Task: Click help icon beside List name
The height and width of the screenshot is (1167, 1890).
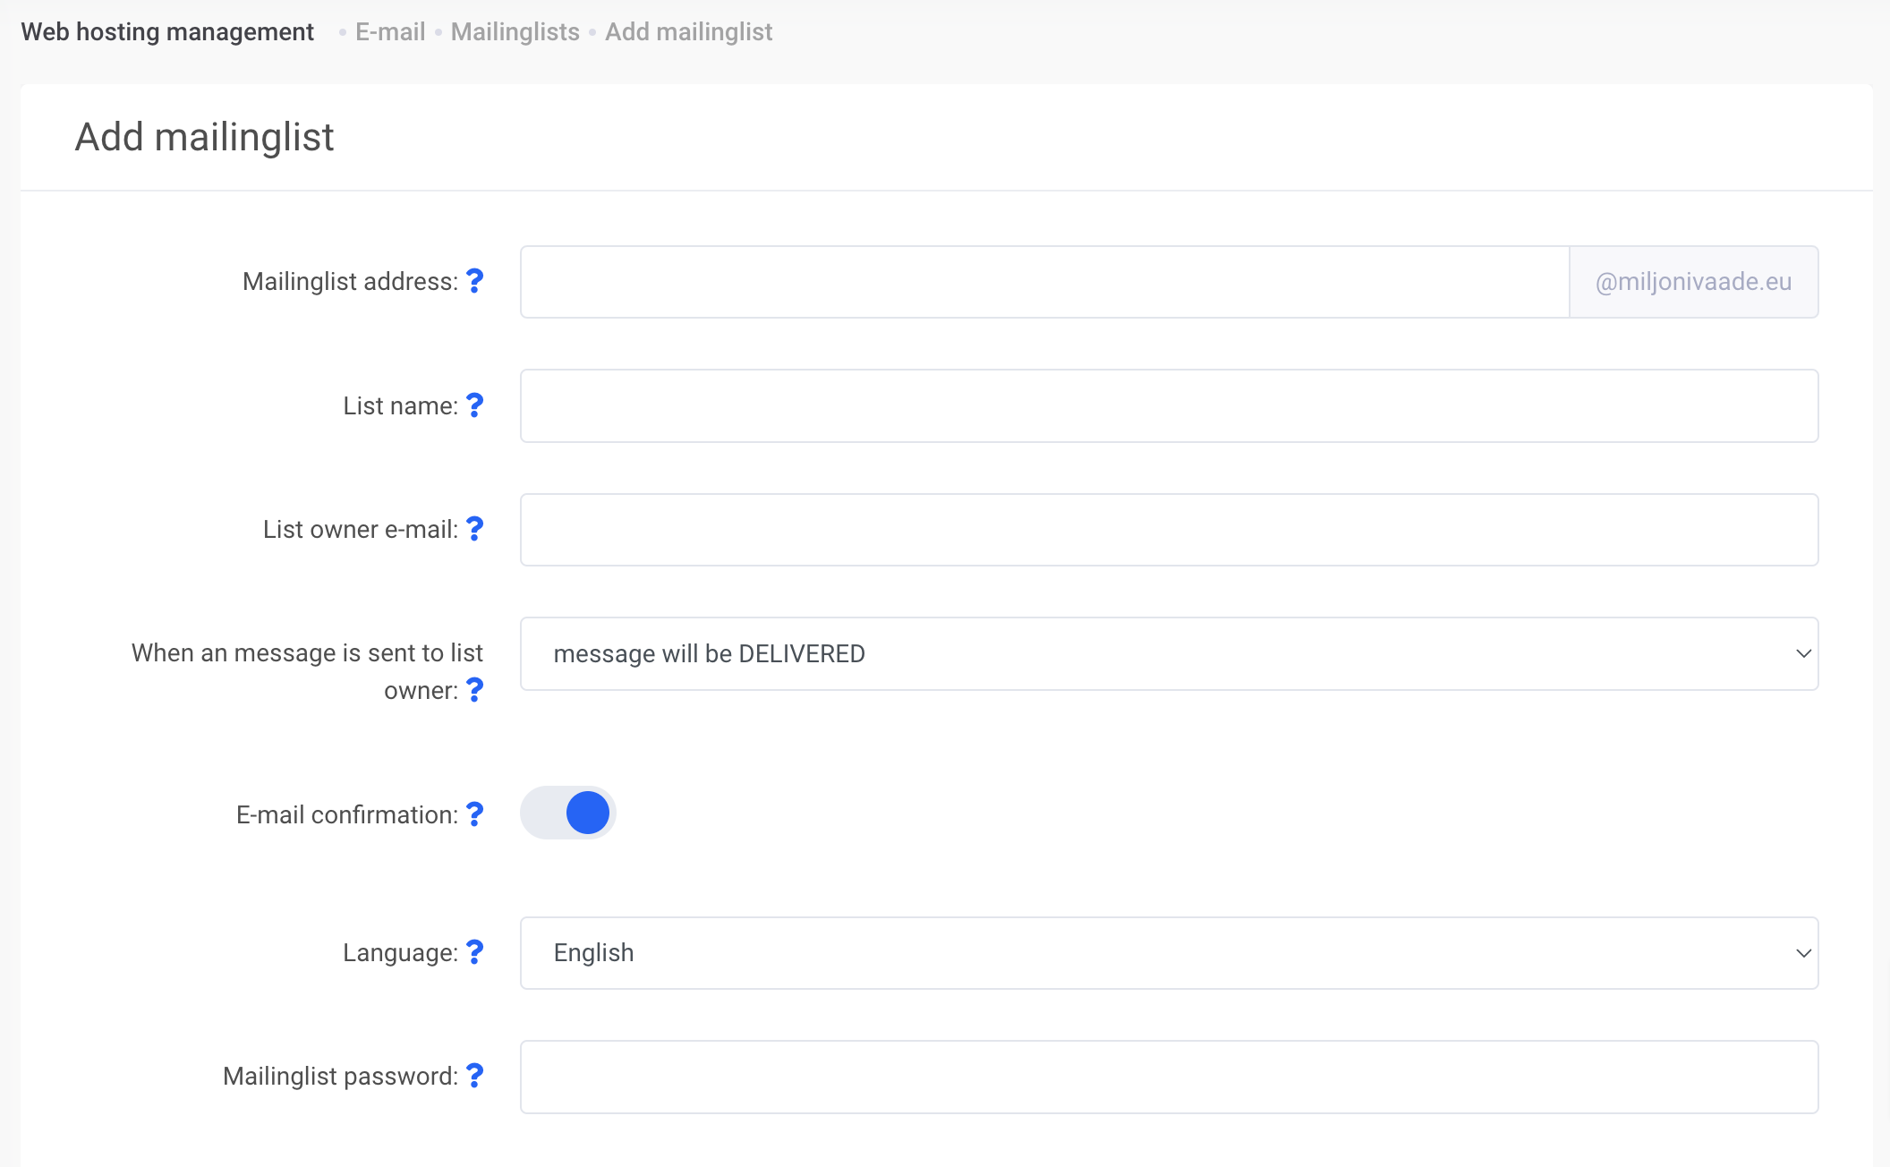Action: click(475, 405)
